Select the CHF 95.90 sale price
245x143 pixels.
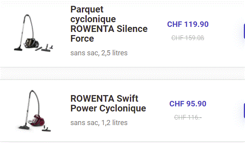(188, 104)
